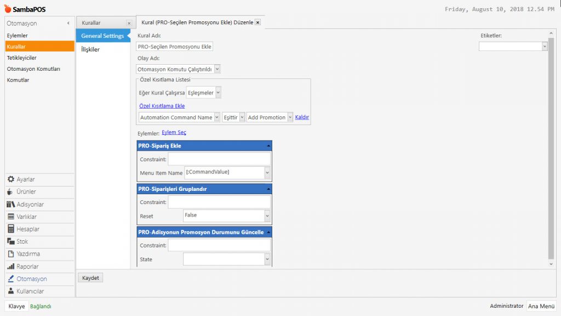
Task: Open General Settings section
Action: pyautogui.click(x=102, y=36)
